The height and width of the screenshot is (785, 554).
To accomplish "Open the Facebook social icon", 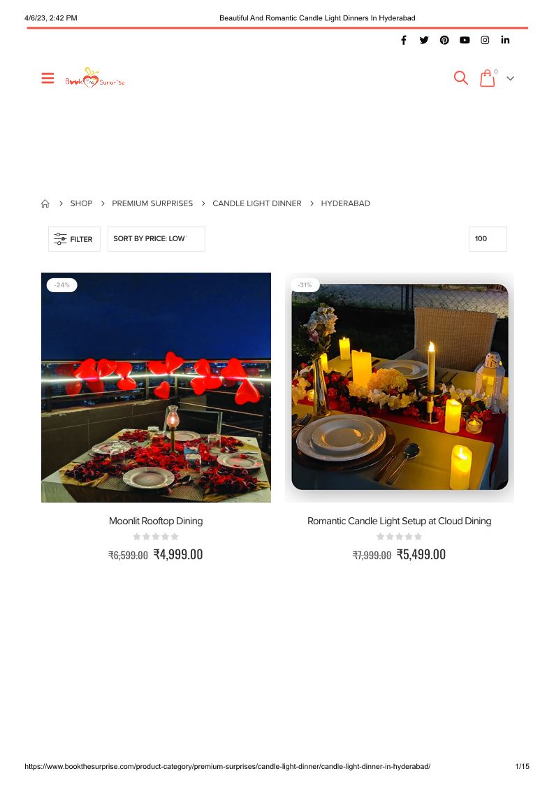I will click(403, 40).
